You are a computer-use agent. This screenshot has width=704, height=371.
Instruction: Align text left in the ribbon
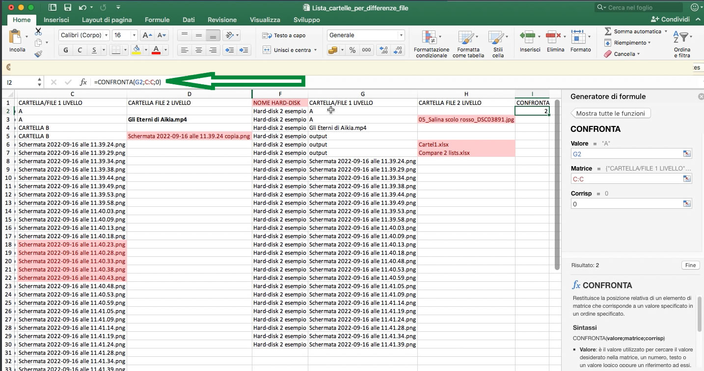coord(184,50)
